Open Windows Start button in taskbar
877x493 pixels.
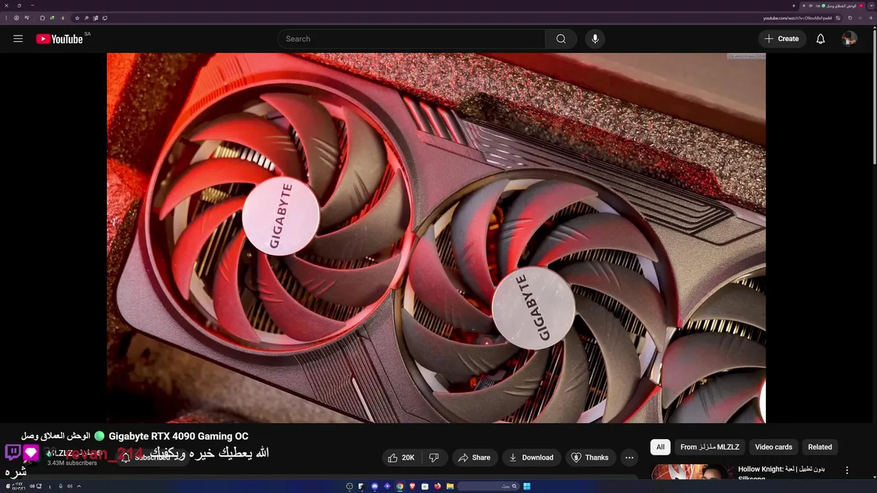[x=527, y=486]
